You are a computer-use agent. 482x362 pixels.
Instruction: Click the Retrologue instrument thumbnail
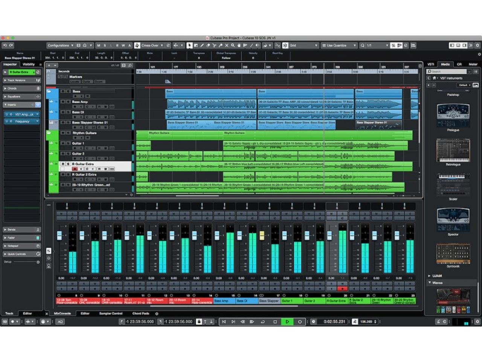click(453, 150)
